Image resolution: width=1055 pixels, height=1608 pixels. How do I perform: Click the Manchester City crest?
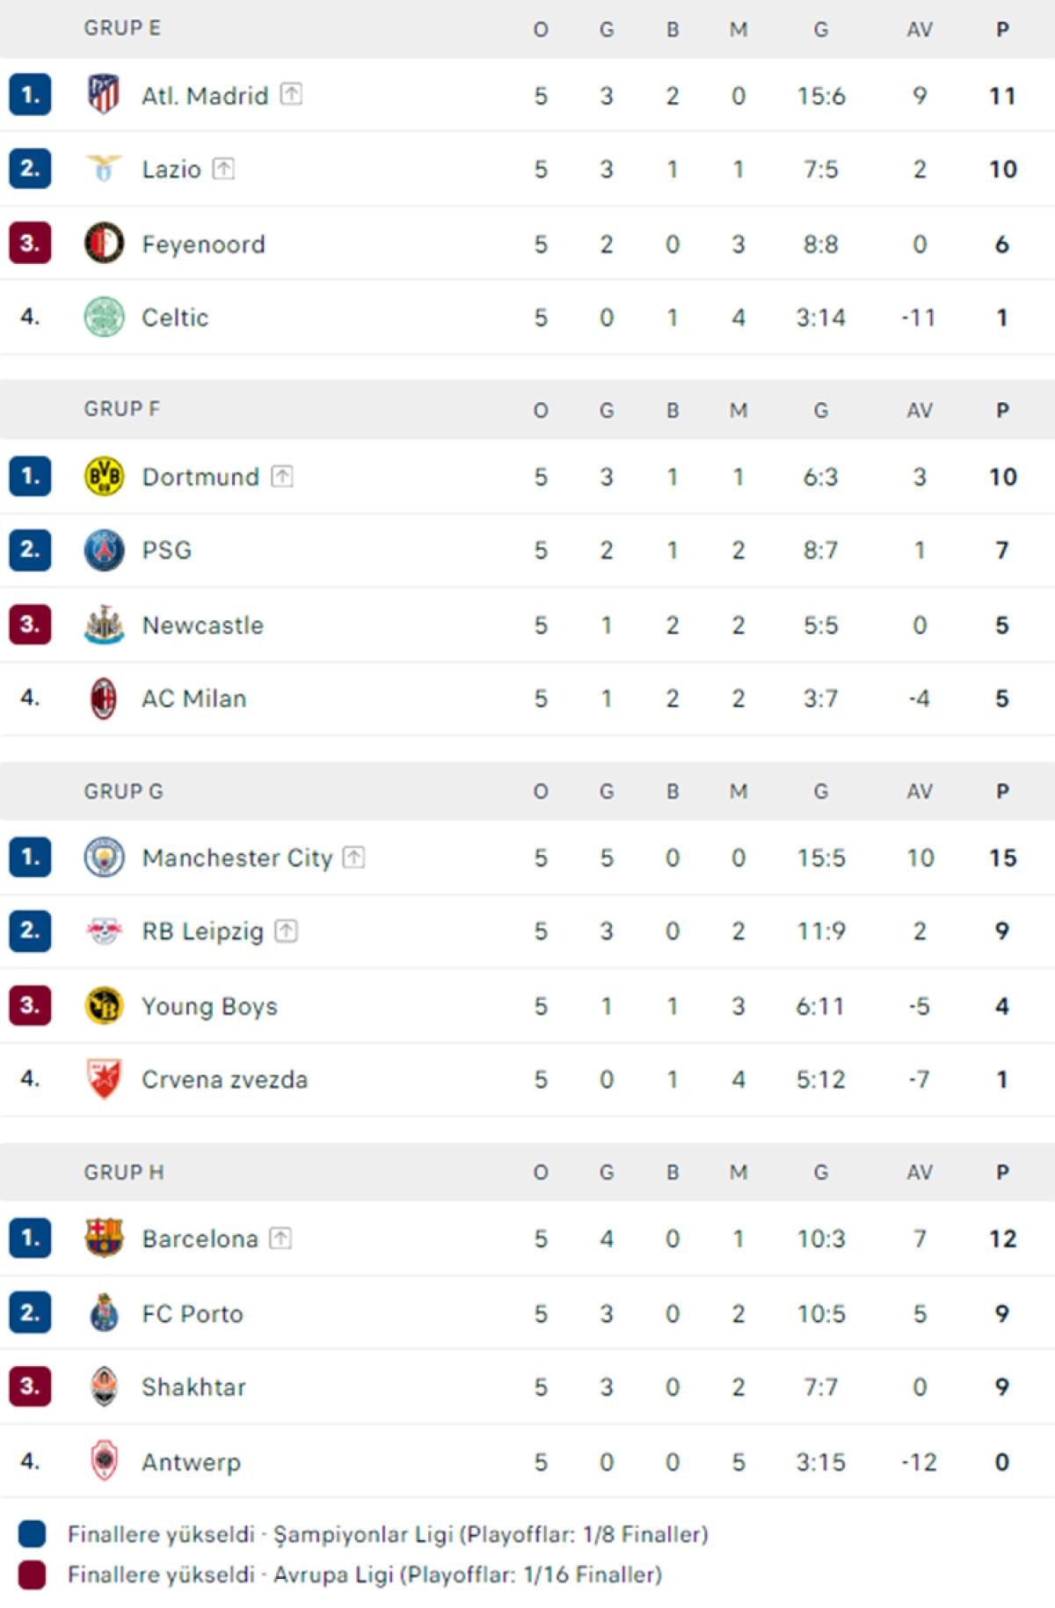104,857
